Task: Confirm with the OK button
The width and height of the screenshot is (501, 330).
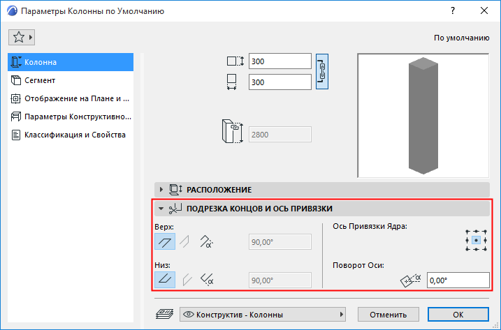Action: pyautogui.click(x=458, y=315)
